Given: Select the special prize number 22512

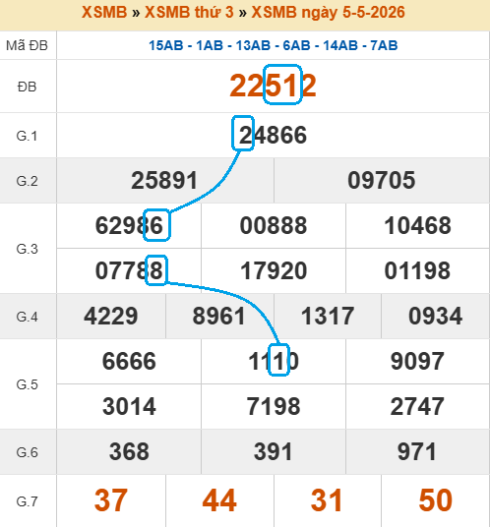Looking at the screenshot, I should pyautogui.click(x=274, y=86).
